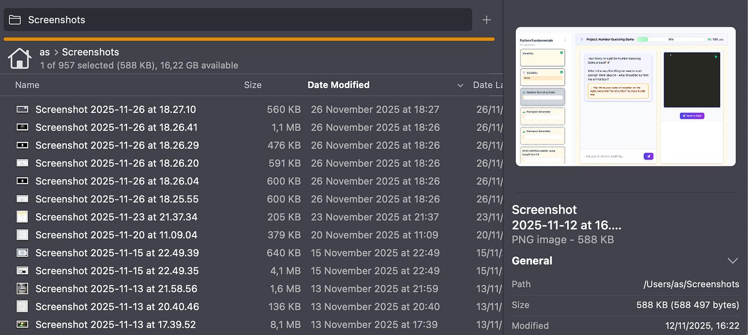This screenshot has width=748, height=335.
Task: Select Screenshot 2025-11-20 at 11.09.04
Action: pos(117,235)
